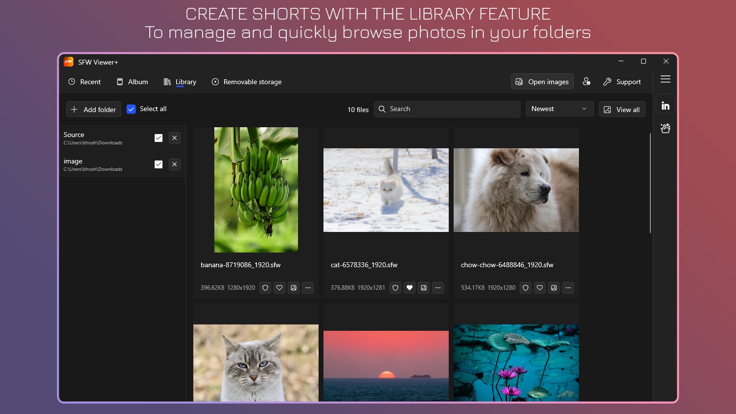The image size is (736, 414).
Task: Click the 10 files count label
Action: point(358,110)
